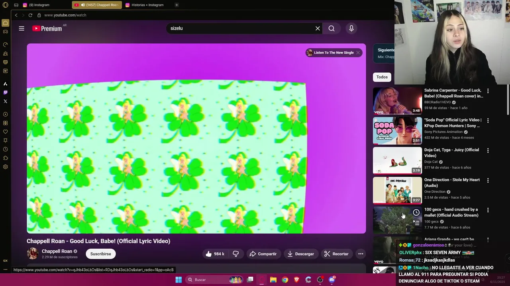Open options menu for Soda Pop lyric video
This screenshot has height=286, width=510.
tap(488, 120)
